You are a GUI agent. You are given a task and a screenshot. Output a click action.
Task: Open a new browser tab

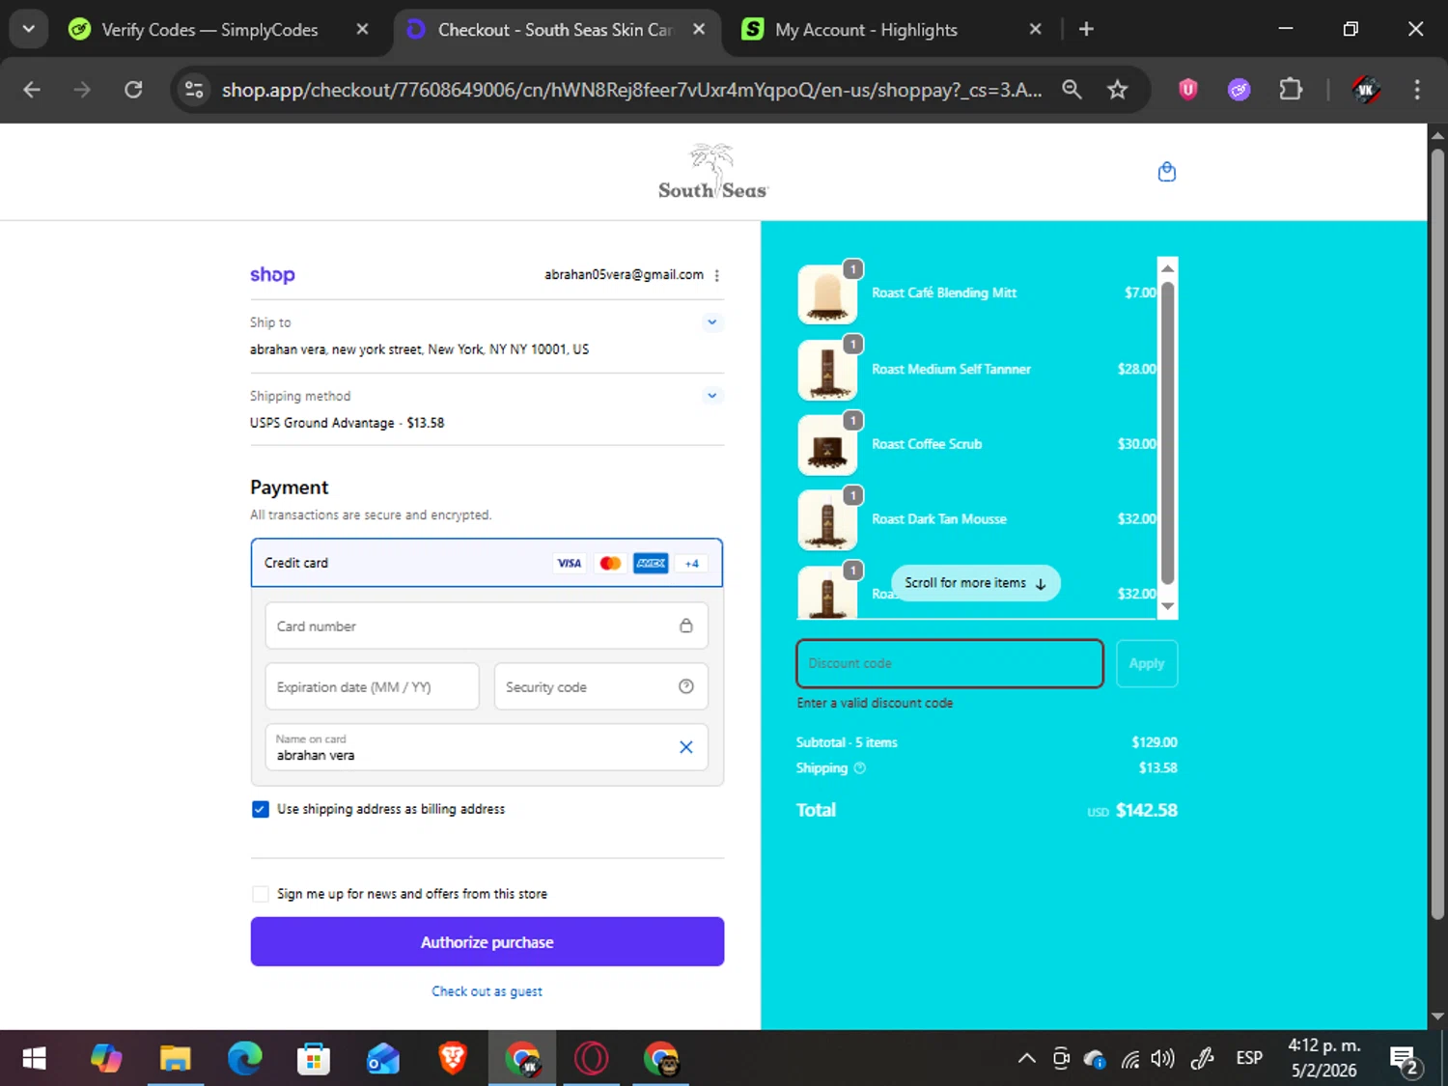1086,29
